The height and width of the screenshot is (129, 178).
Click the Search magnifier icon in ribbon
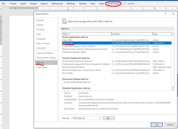125,4
